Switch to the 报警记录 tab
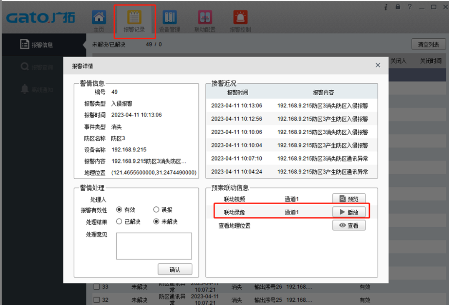 tap(134, 20)
